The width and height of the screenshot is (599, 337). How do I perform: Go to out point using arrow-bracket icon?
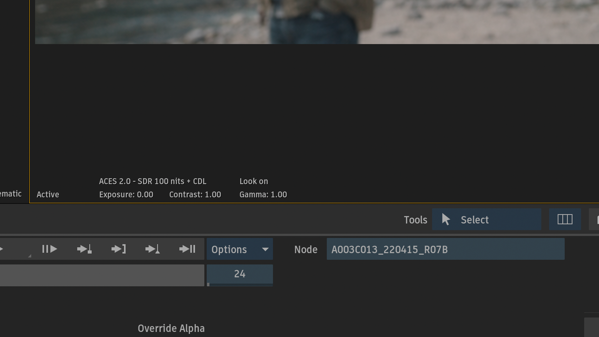pyautogui.click(x=119, y=249)
